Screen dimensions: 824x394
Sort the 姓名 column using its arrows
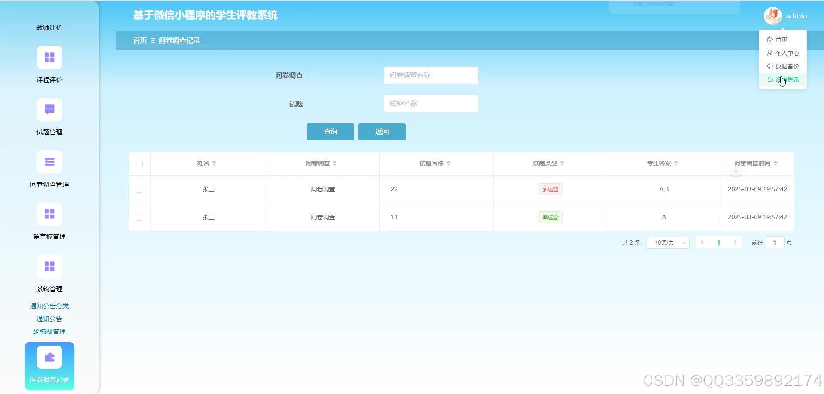214,163
